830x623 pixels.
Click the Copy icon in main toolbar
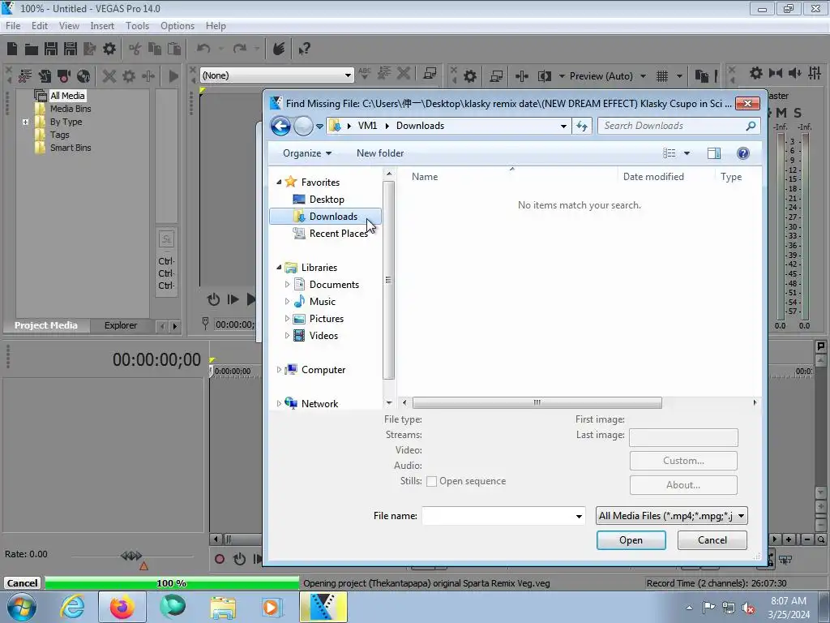(155, 49)
